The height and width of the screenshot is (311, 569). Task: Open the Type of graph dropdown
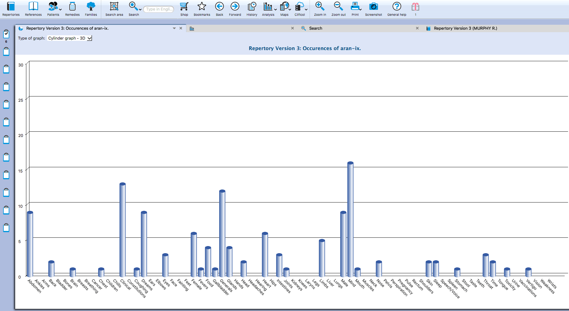pos(70,38)
